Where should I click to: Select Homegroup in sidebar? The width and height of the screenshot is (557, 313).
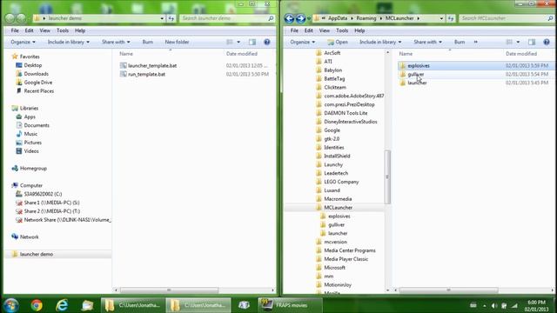[x=33, y=168]
